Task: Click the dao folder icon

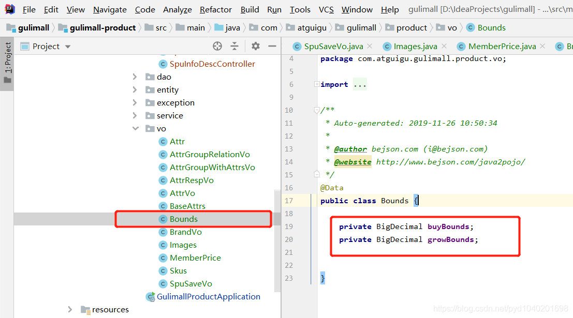Action: 150,77
